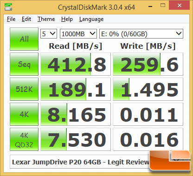This screenshot has width=193, height=176.
Task: Expand the 1000MB test size dropdown
Action: pyautogui.click(x=78, y=33)
